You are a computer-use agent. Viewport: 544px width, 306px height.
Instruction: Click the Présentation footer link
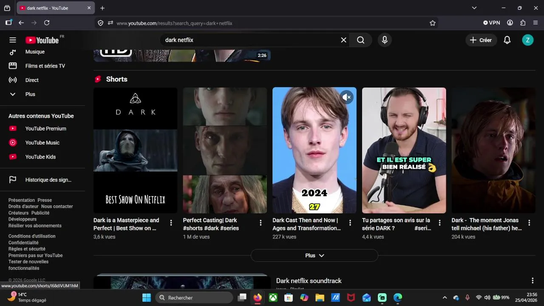22,200
